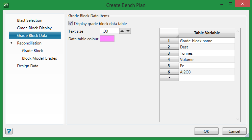Click the 'Grade-block name' cell
The width and height of the screenshot is (252, 140).
click(207, 41)
